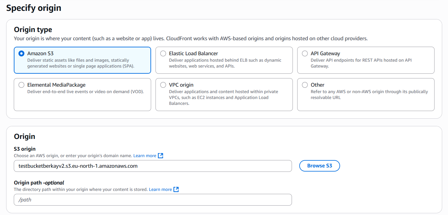Click the "S3 origin" field label
The height and width of the screenshot is (215, 448).
pyautogui.click(x=25, y=149)
